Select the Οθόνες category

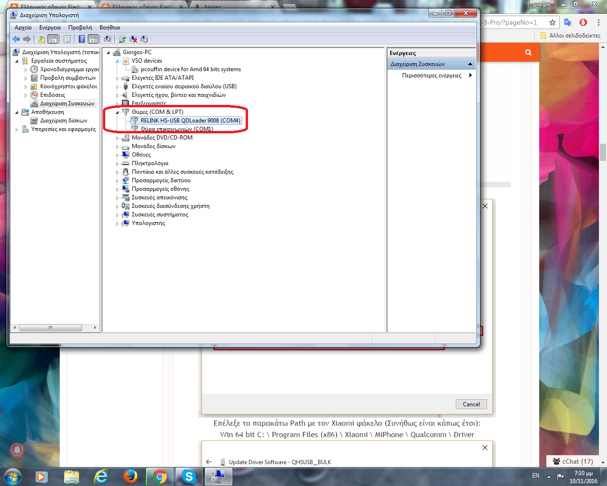(x=141, y=155)
